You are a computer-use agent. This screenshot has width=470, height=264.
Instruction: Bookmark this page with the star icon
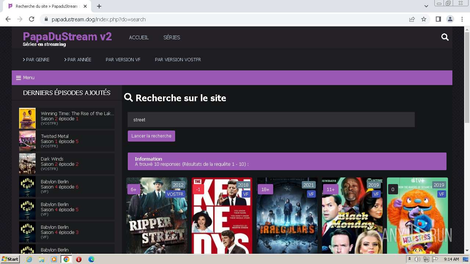pos(424,19)
